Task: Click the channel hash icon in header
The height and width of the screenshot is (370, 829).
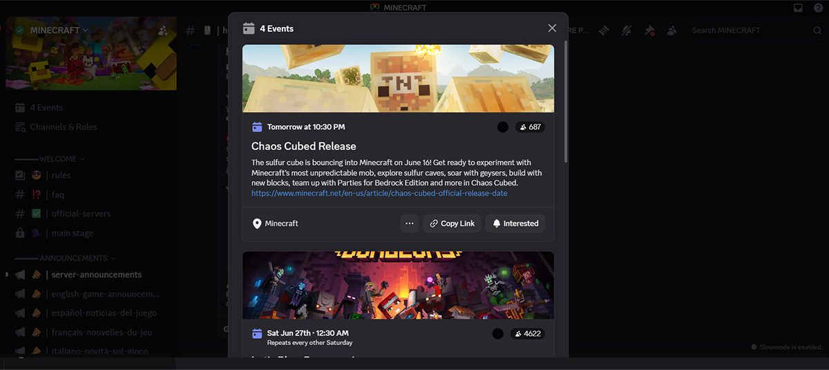Action: click(191, 30)
